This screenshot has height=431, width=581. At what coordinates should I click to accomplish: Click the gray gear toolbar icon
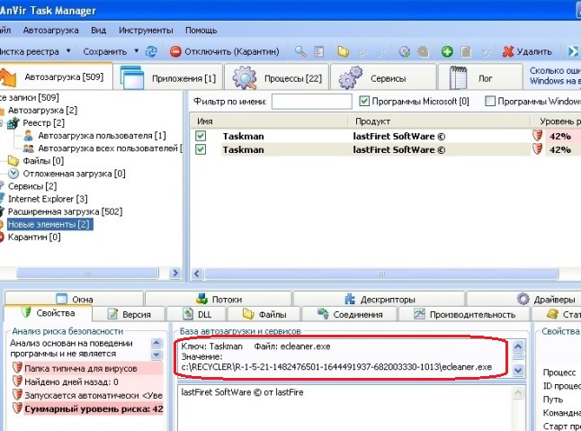click(423, 51)
